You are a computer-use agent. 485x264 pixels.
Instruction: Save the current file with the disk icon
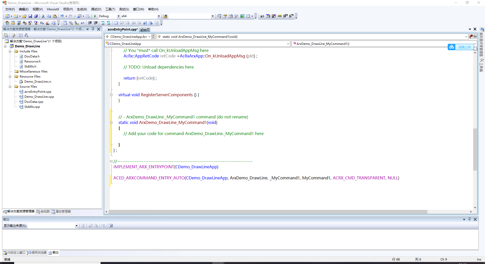click(30, 16)
